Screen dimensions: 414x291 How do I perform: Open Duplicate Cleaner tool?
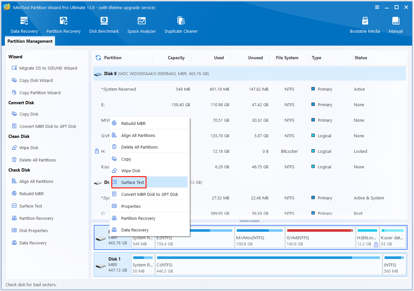181,25
